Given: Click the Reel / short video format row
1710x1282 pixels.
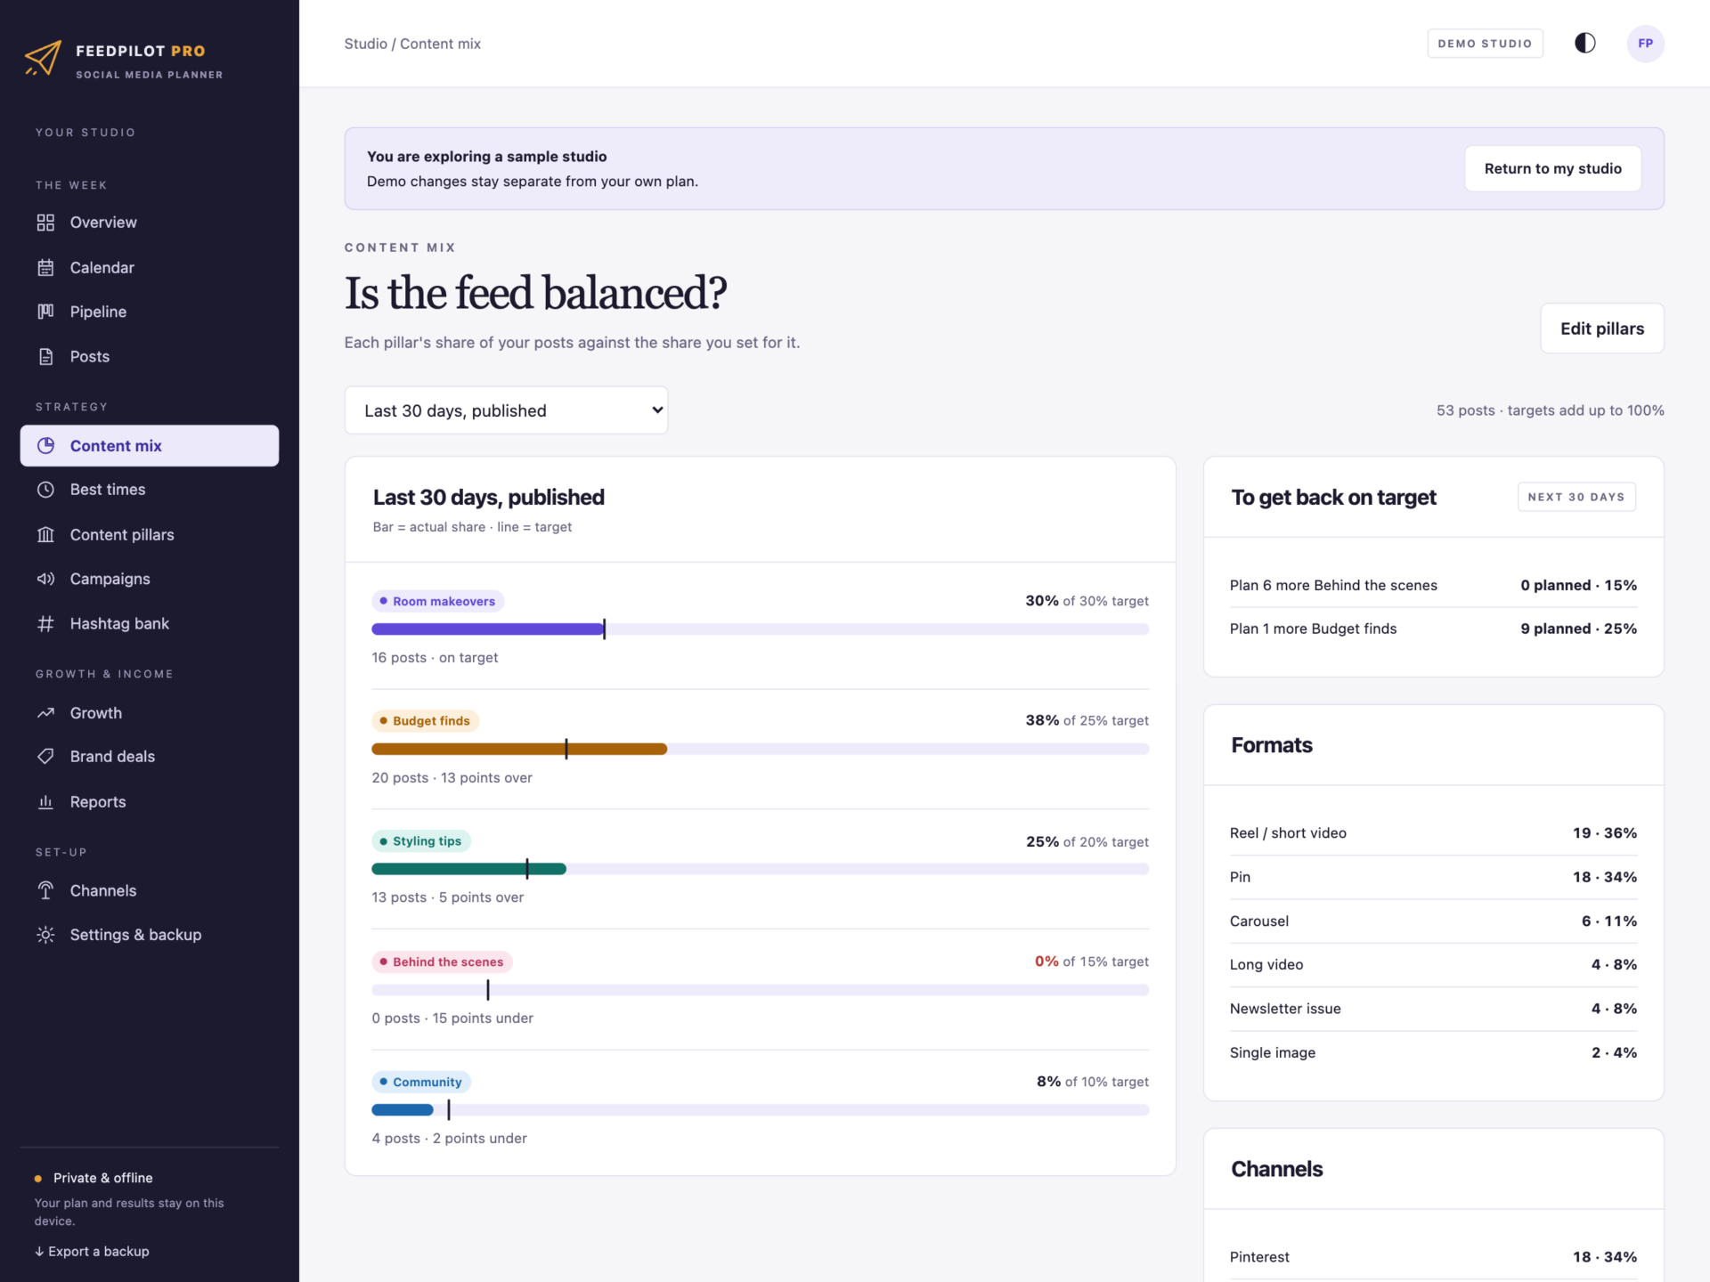Looking at the screenshot, I should (x=1433, y=833).
